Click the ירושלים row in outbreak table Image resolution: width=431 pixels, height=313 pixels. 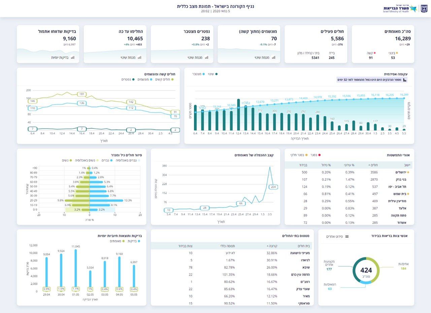[349, 172]
